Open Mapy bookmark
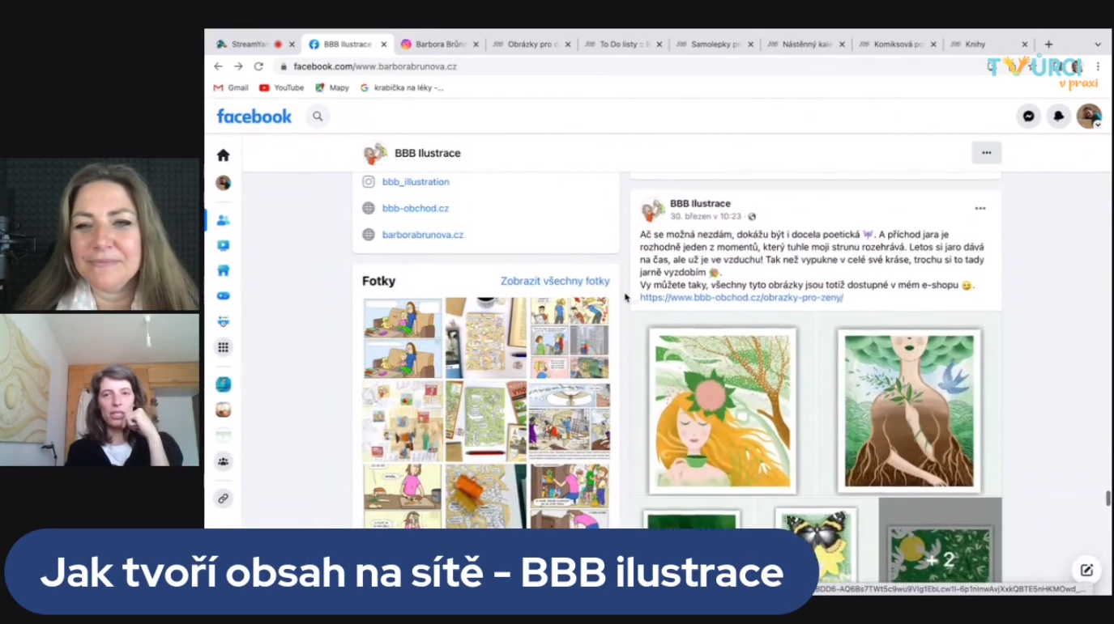 (x=332, y=87)
